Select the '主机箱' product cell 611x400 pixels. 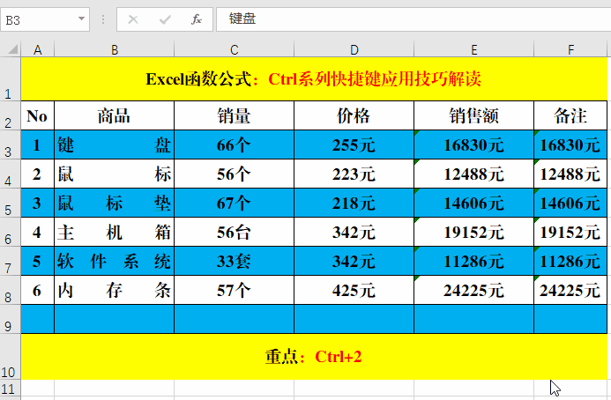[x=114, y=232]
